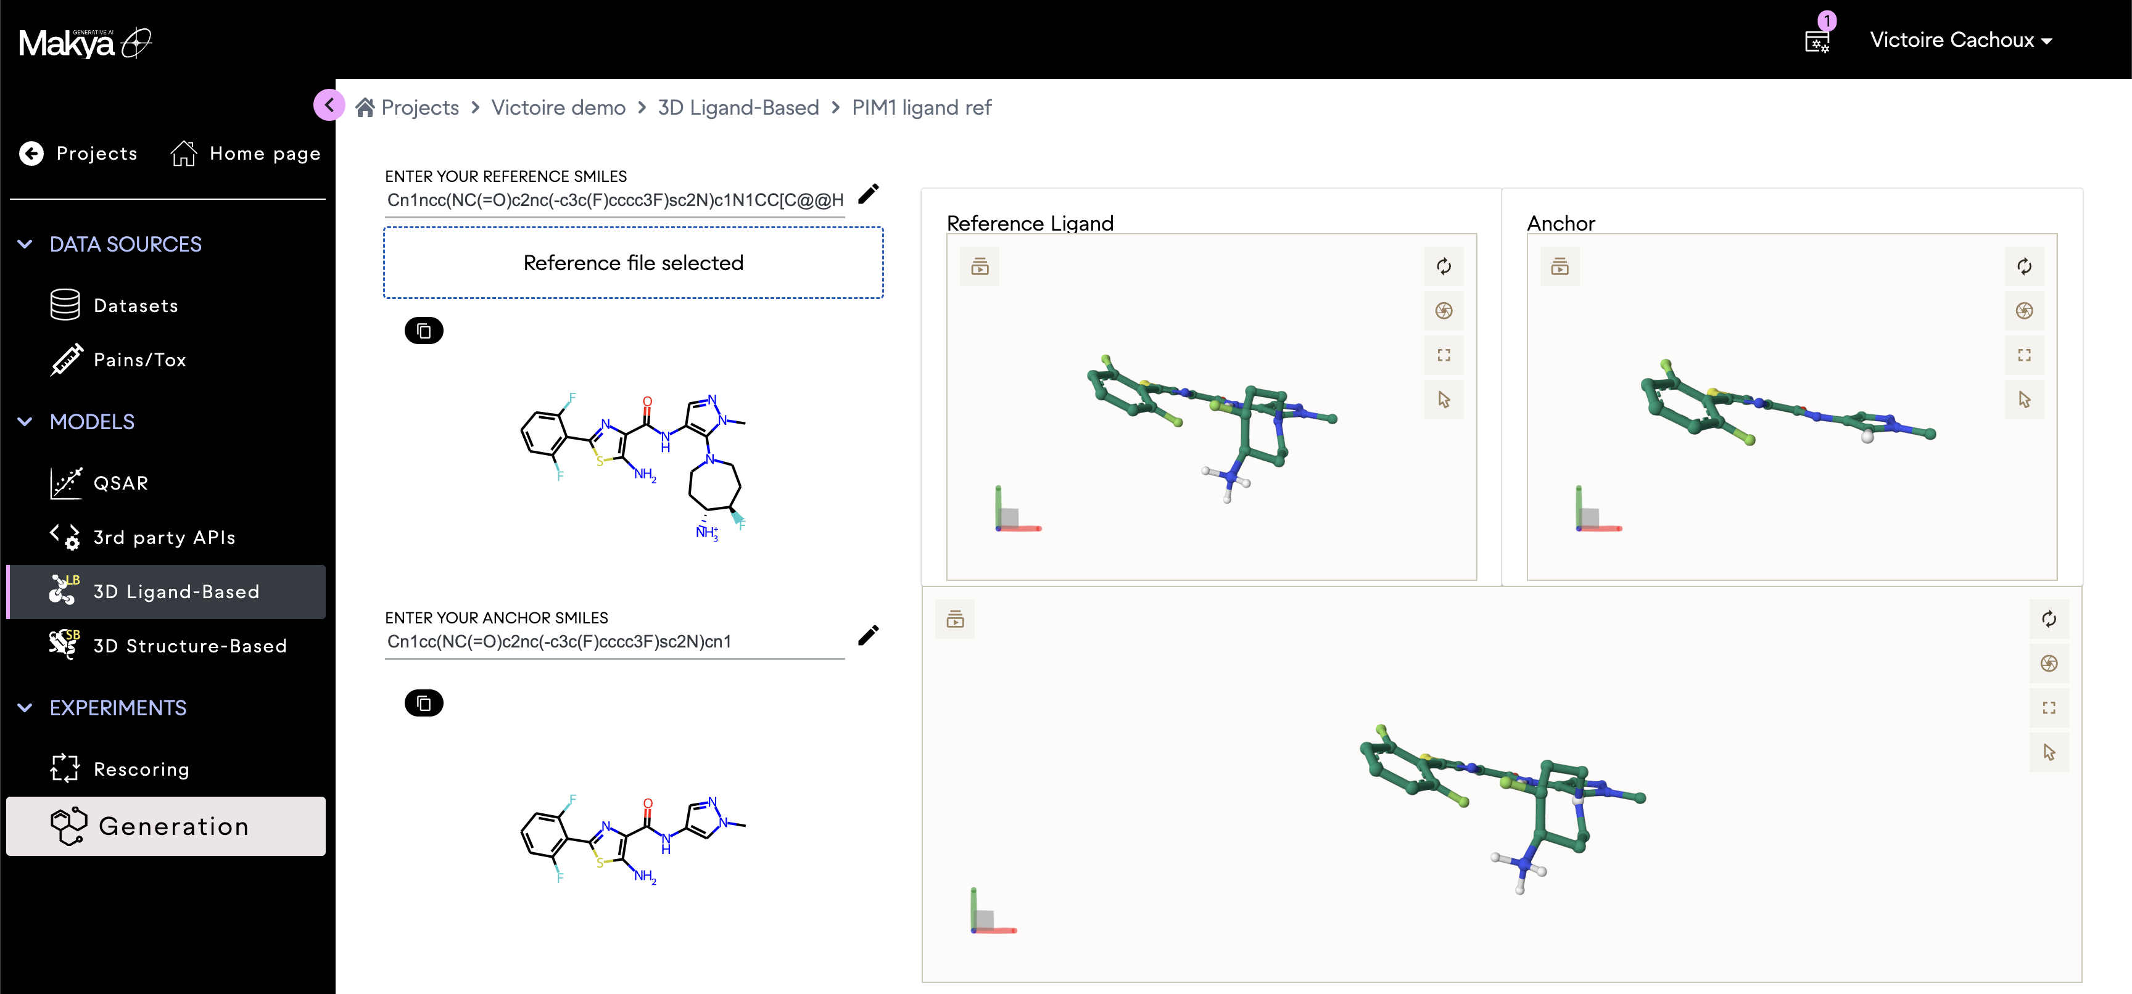Toggle selection mode in Anchor viewer
The height and width of the screenshot is (994, 2132).
tap(2023, 400)
